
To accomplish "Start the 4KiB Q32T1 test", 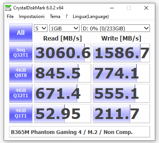I will tap(21, 93).
